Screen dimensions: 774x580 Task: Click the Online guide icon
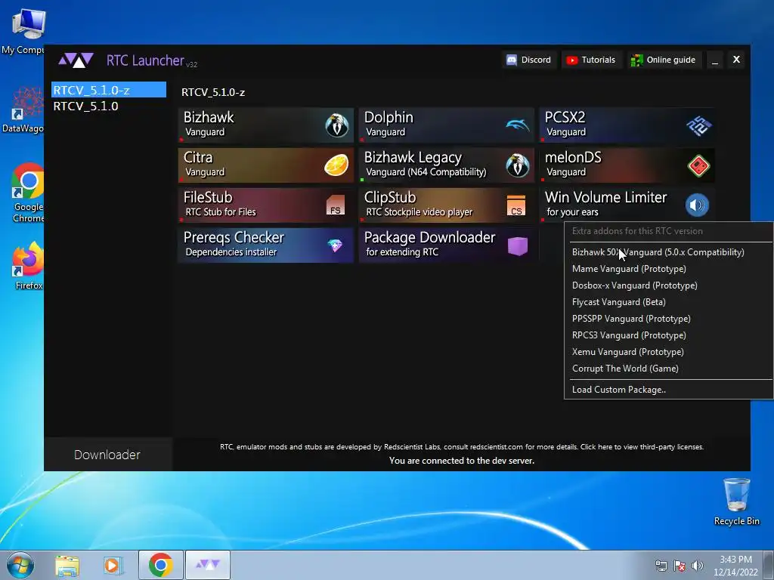point(636,60)
